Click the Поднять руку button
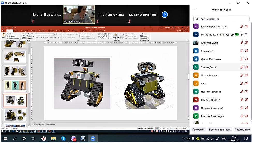253x143 pixels. tap(242, 130)
